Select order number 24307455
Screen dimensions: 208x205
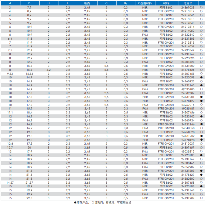(188, 74)
